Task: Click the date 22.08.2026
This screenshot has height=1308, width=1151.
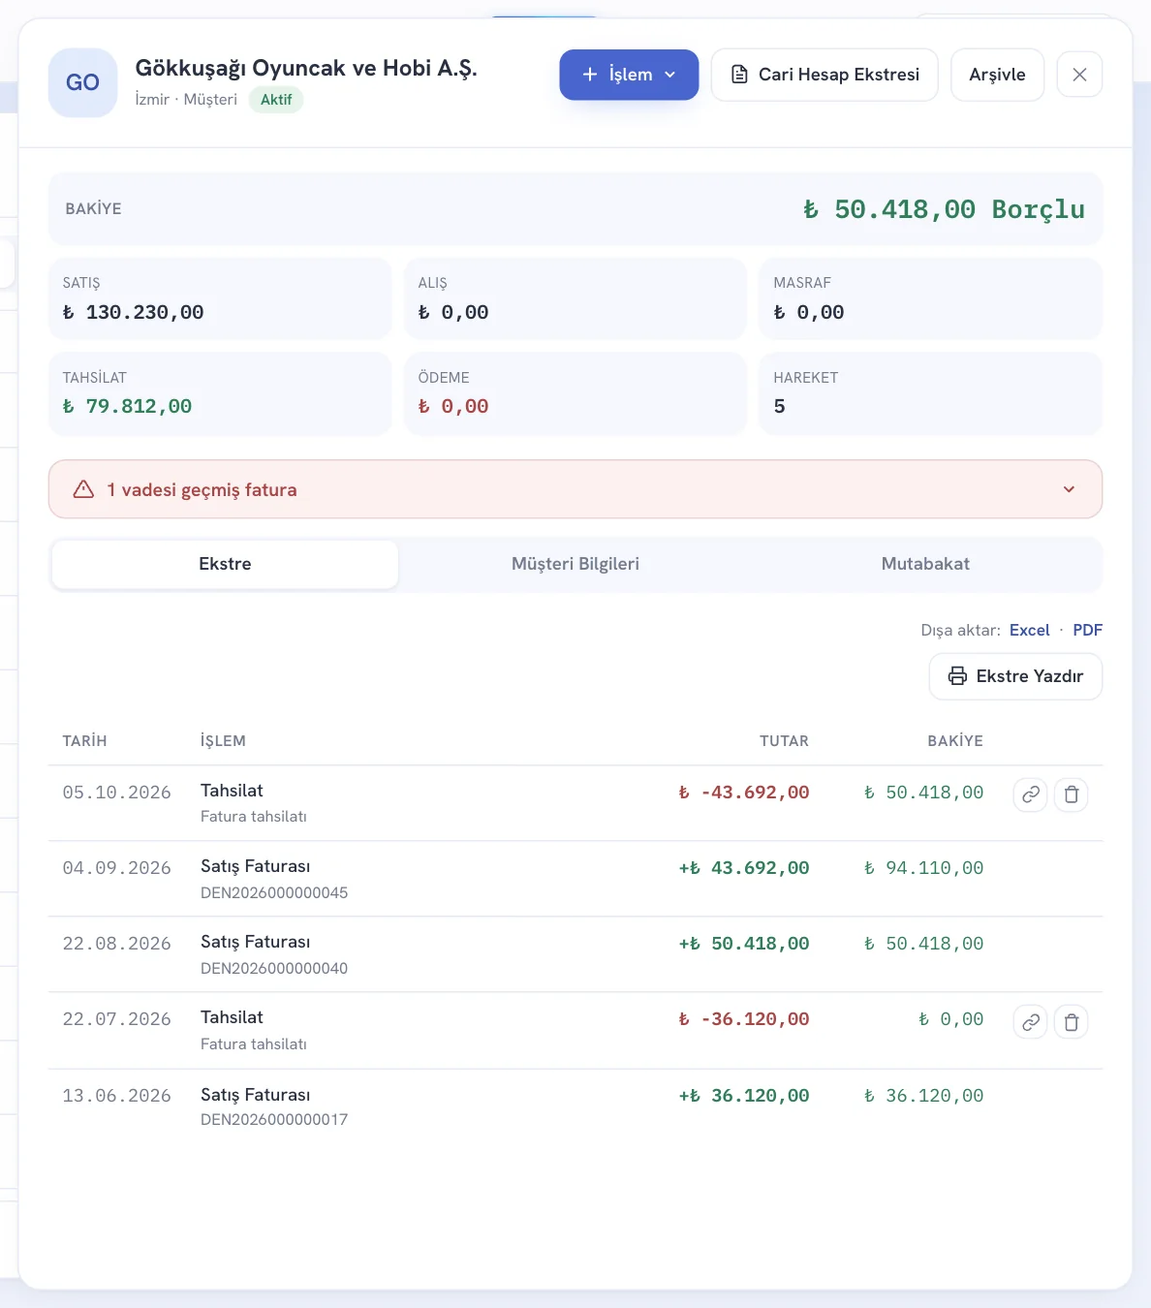Action: 116,944
